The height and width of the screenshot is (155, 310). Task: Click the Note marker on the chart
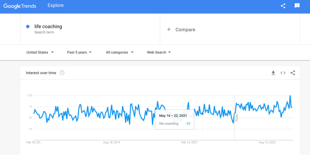pyautogui.click(x=237, y=118)
